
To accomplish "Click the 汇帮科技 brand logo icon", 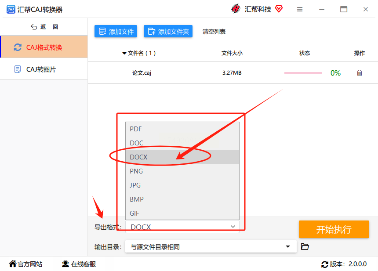I will (x=236, y=9).
